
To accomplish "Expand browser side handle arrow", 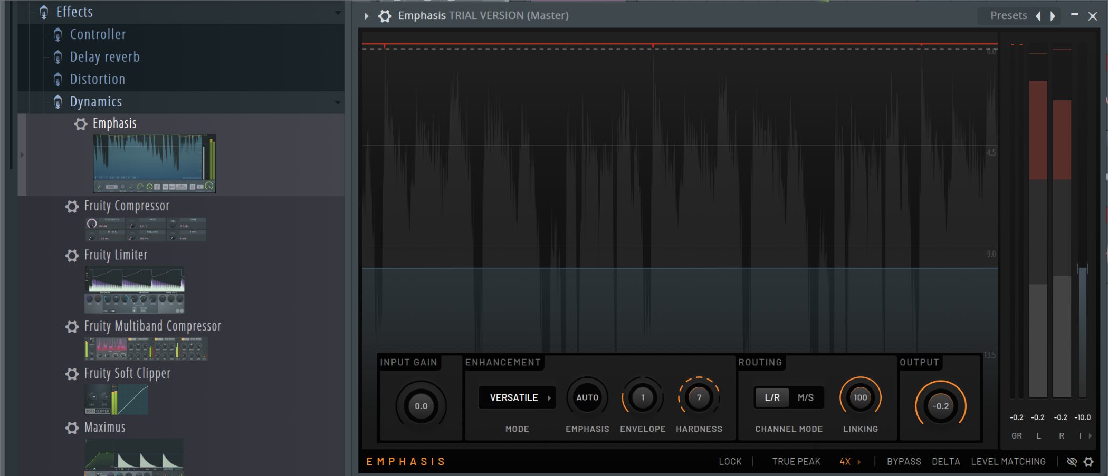I will pos(22,154).
